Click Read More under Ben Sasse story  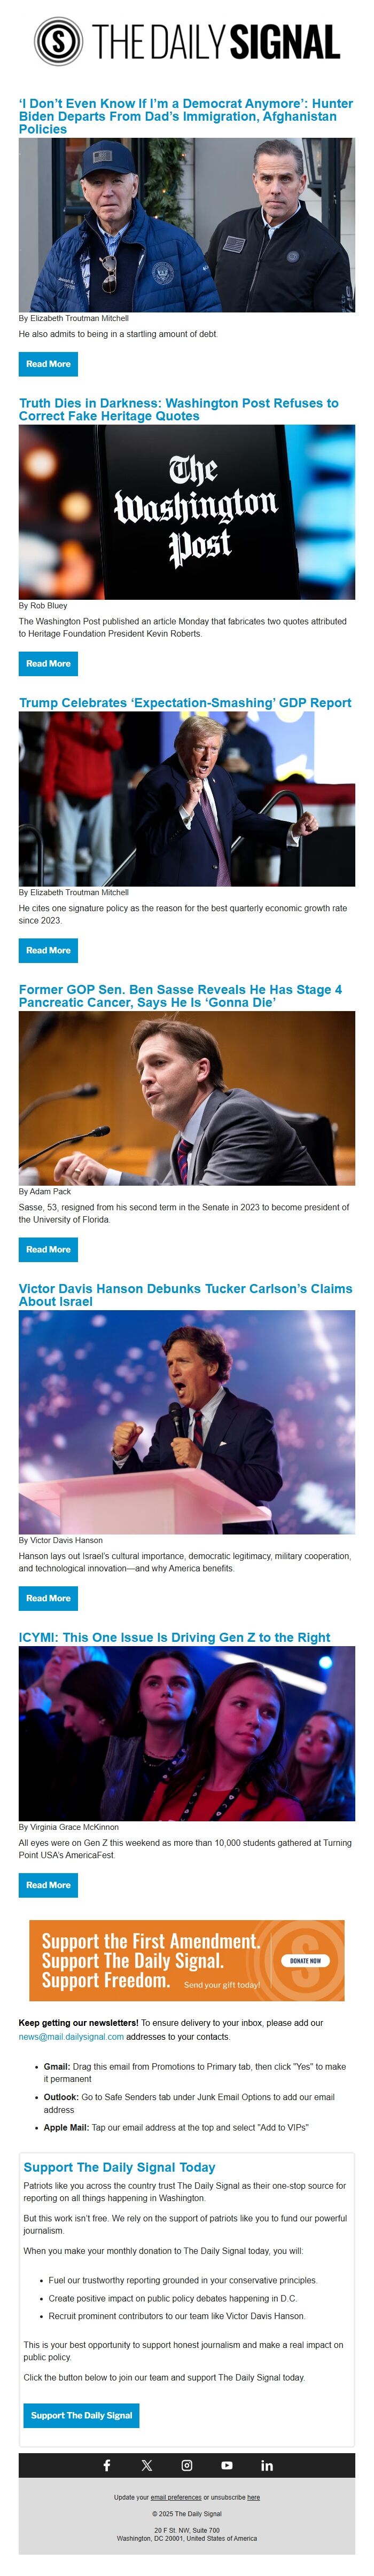[x=48, y=1249]
